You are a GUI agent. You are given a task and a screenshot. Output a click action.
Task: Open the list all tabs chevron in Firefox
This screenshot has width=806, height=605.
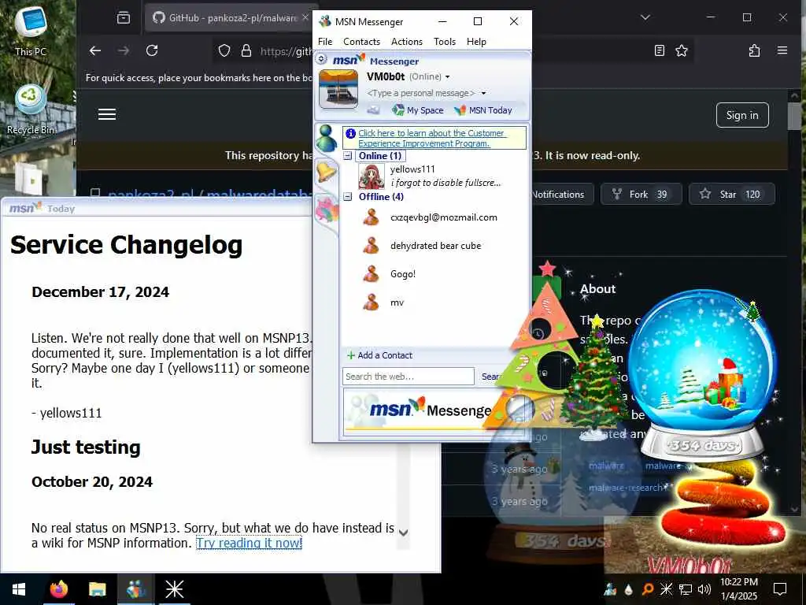coord(645,17)
